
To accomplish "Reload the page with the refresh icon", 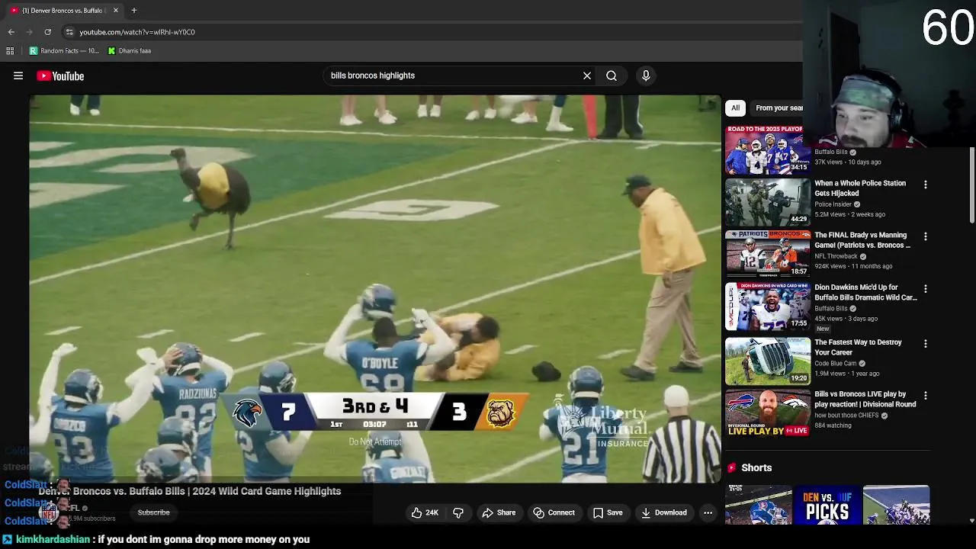I will coord(47,32).
